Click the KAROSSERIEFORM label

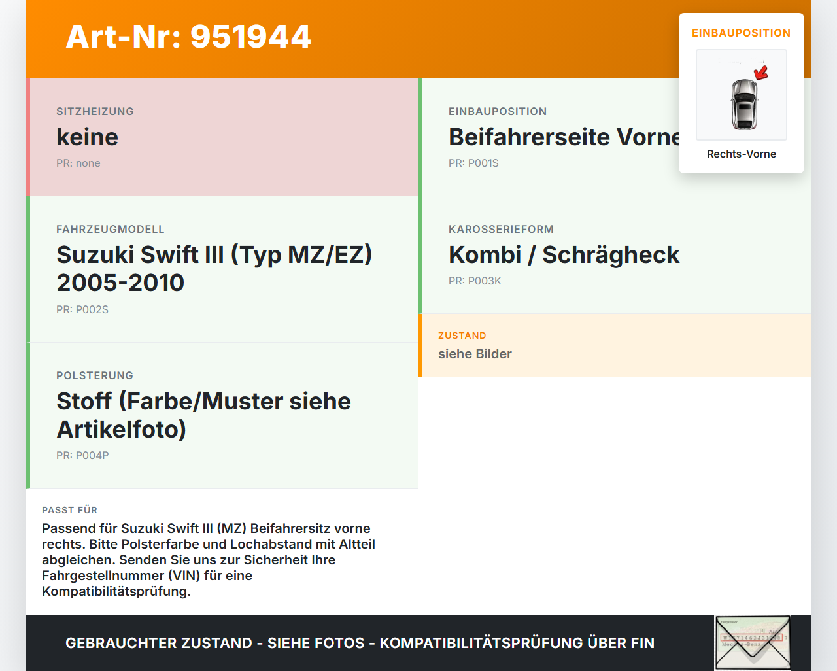pos(501,229)
